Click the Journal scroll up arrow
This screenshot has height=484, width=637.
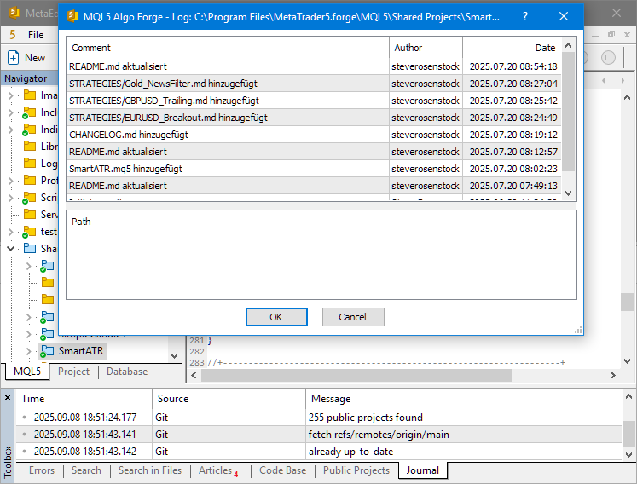click(x=628, y=396)
